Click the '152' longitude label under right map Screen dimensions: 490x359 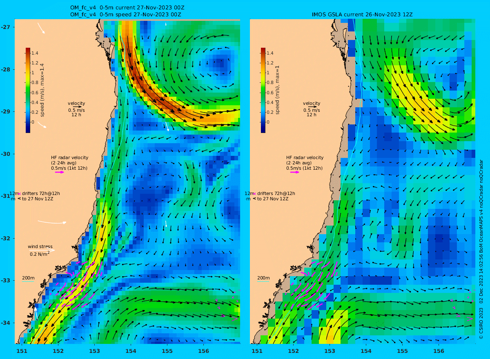[293, 351]
